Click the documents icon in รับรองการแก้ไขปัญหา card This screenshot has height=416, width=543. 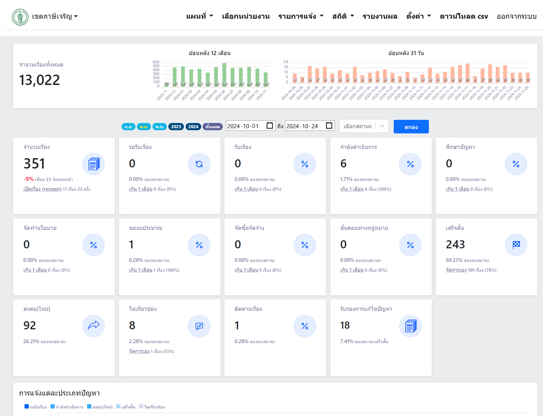(410, 326)
